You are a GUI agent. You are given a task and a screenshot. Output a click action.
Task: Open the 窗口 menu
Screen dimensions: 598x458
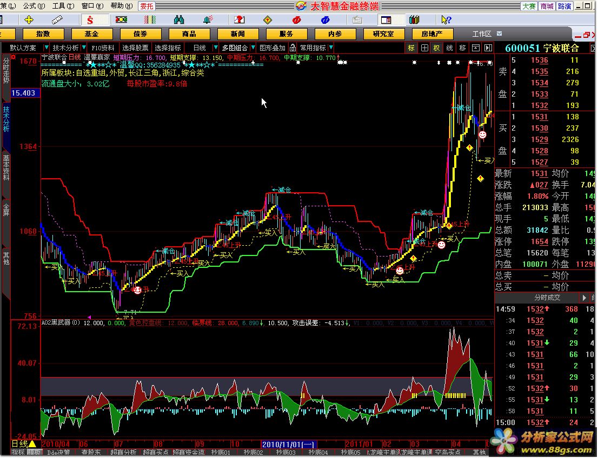pos(92,6)
